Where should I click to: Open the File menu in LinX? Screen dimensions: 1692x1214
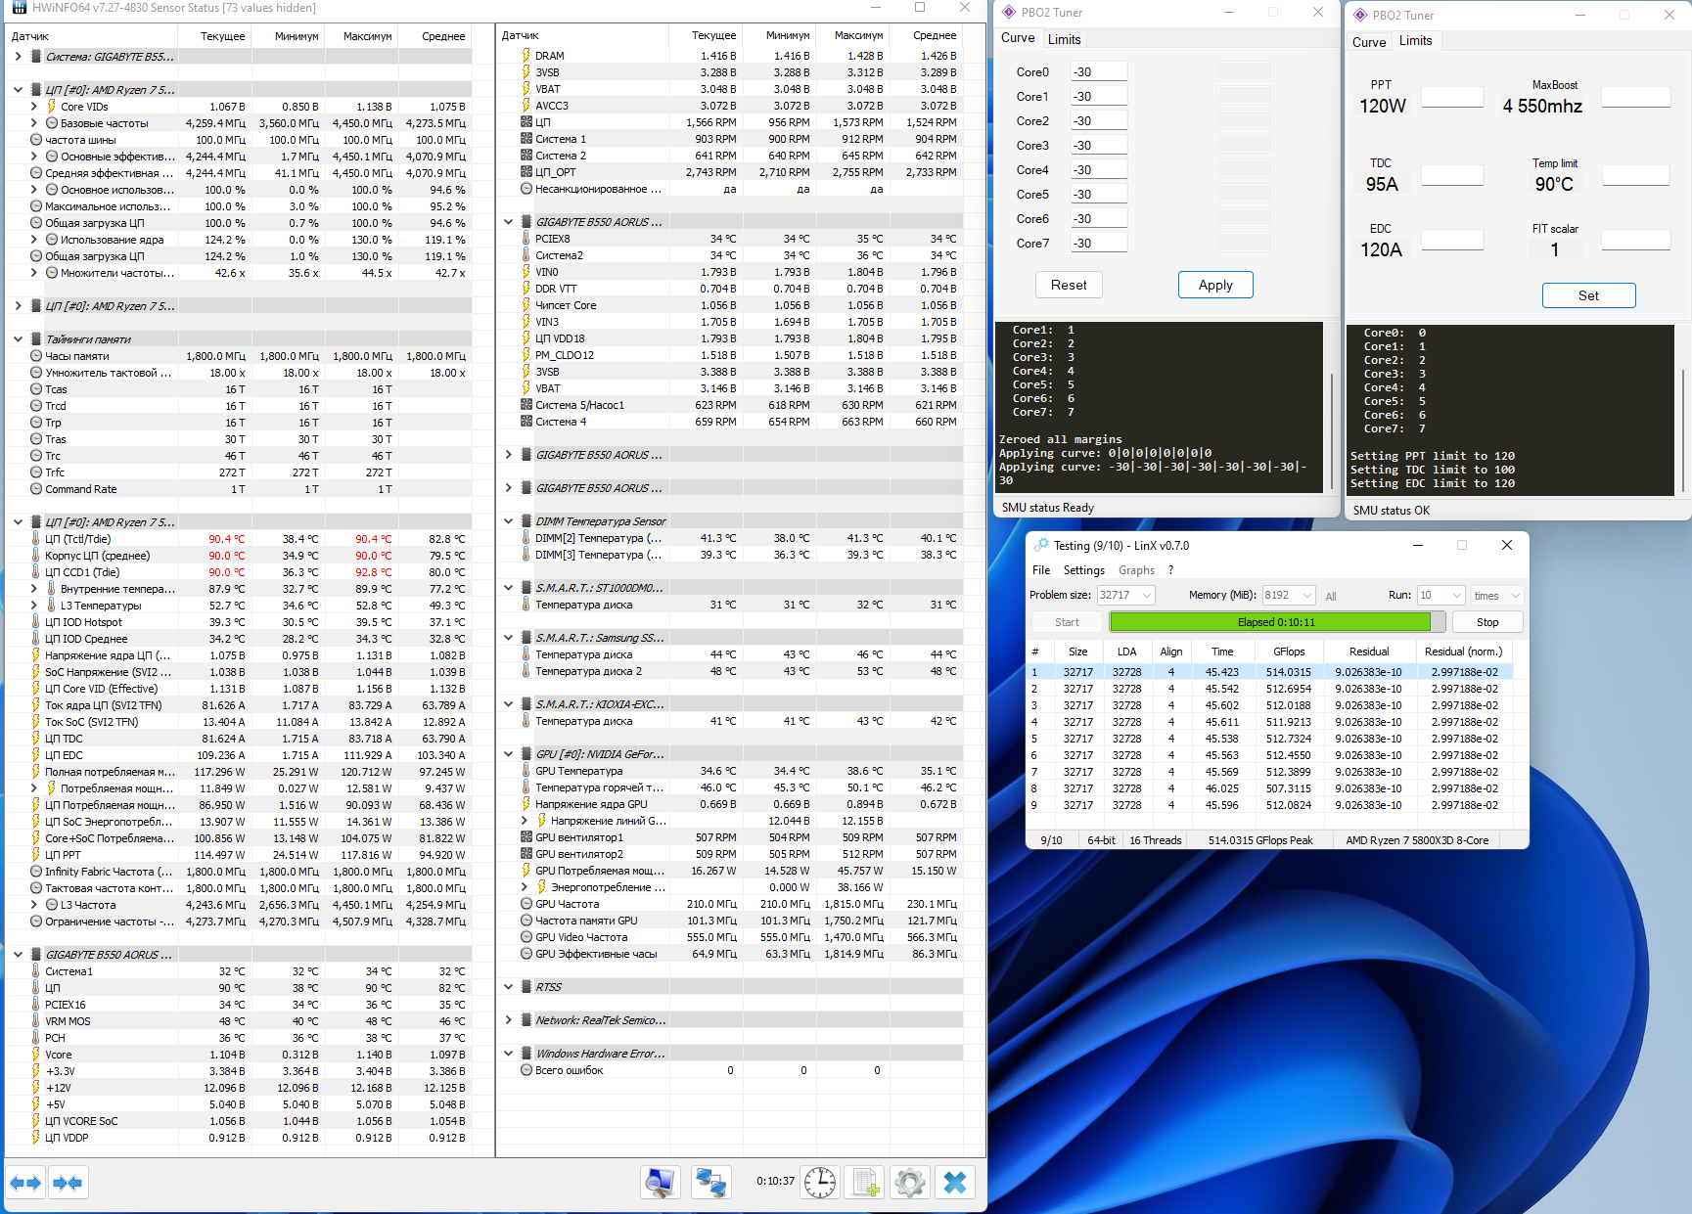(1041, 570)
